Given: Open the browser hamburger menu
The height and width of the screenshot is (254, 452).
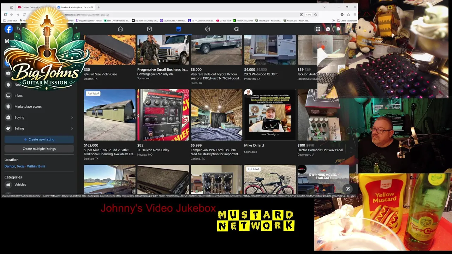Looking at the screenshot, I should coord(355,14).
